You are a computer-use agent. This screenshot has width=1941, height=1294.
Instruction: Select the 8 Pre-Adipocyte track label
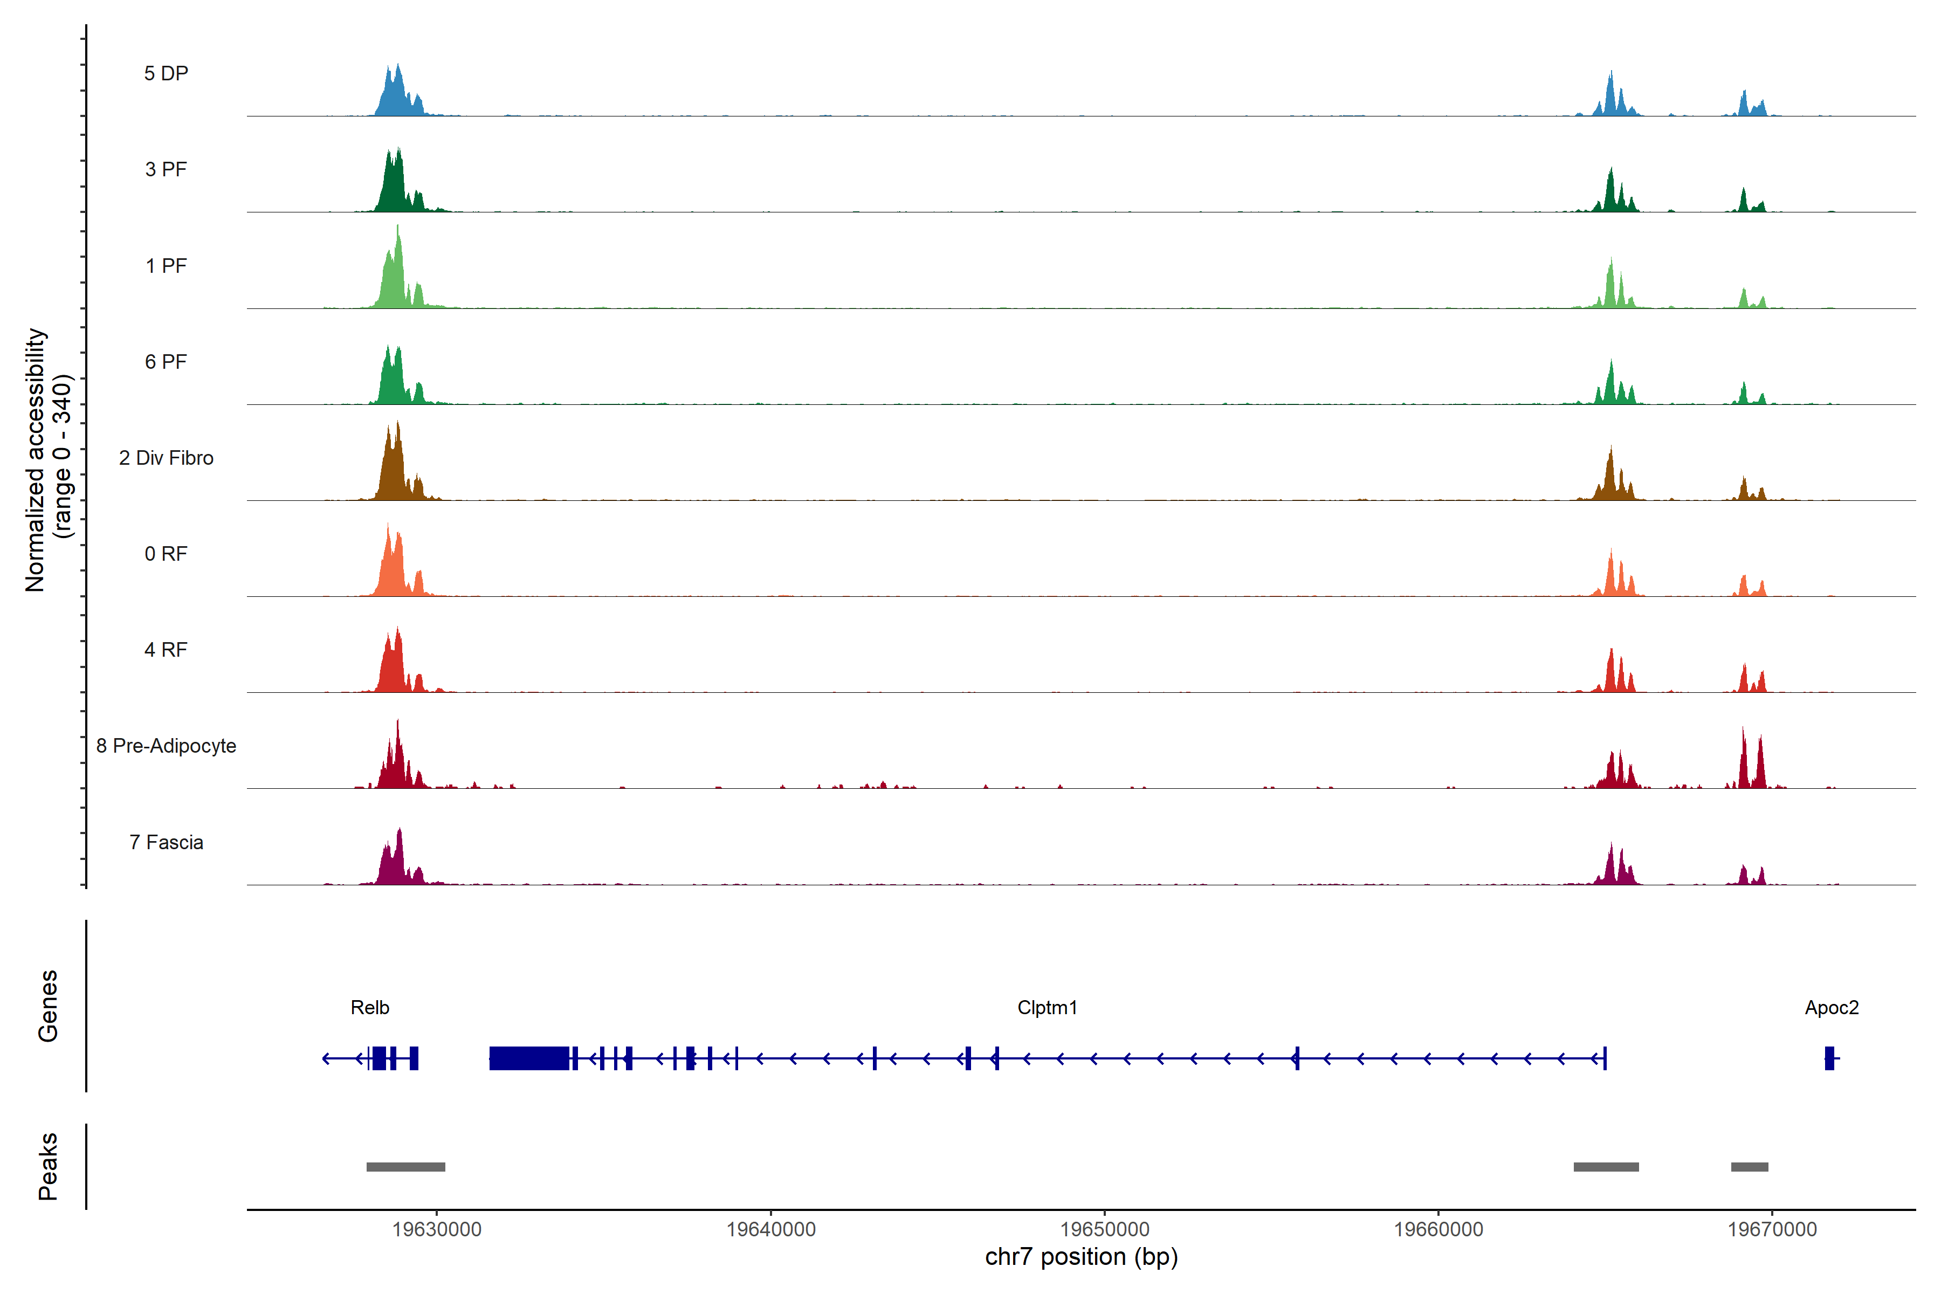click(166, 745)
